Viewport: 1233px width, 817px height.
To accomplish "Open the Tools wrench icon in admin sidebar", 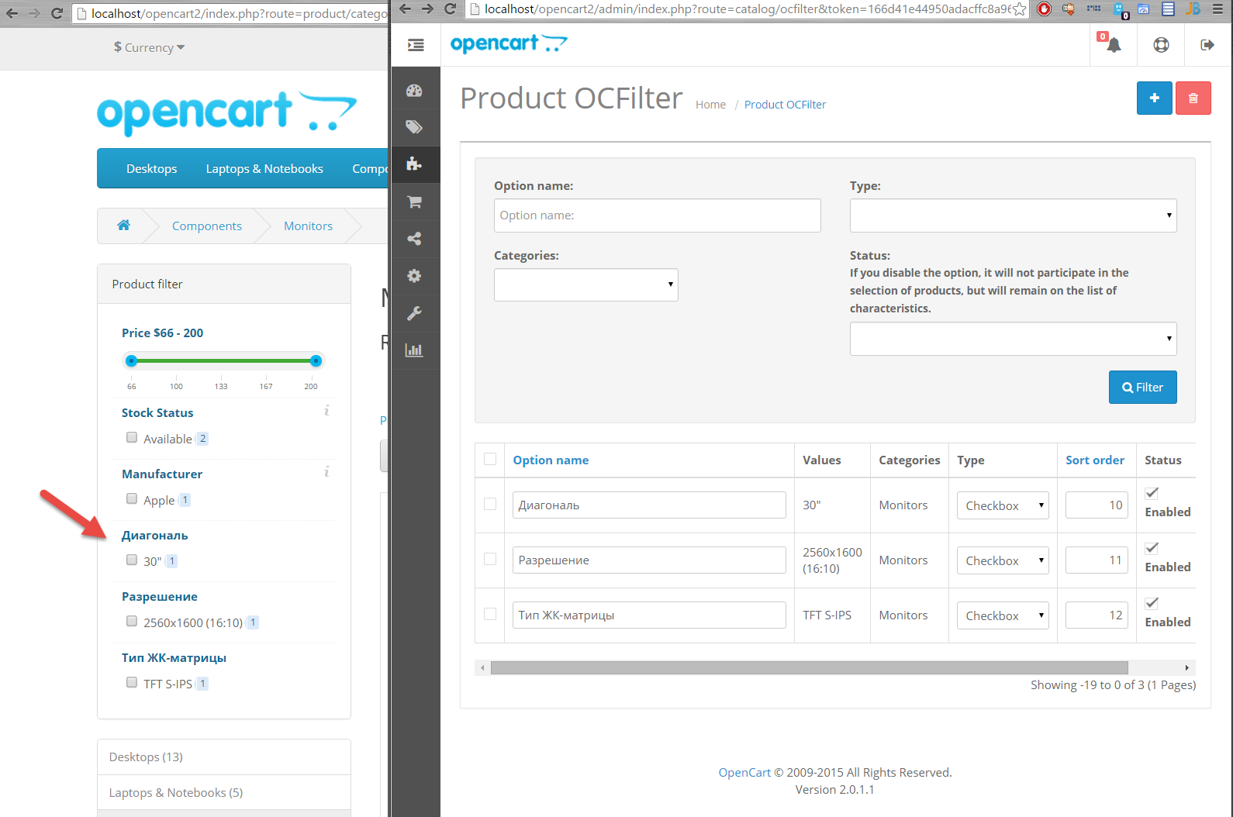I will pos(414,313).
